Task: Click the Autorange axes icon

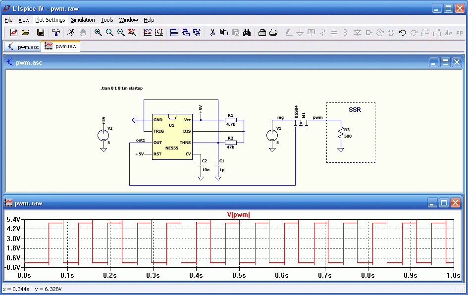Action: [x=159, y=32]
